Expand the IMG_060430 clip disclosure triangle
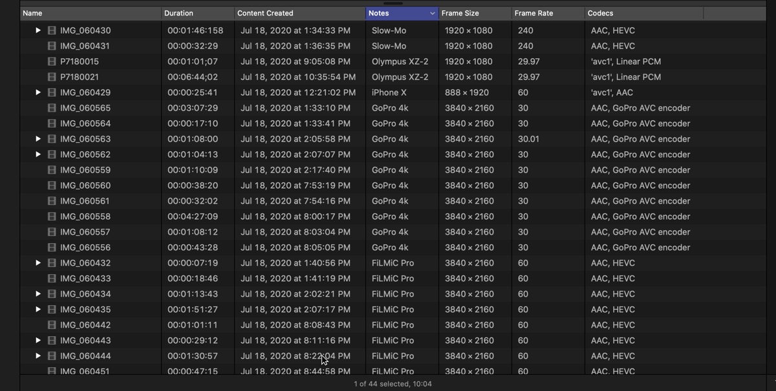This screenshot has width=776, height=391. coord(38,30)
